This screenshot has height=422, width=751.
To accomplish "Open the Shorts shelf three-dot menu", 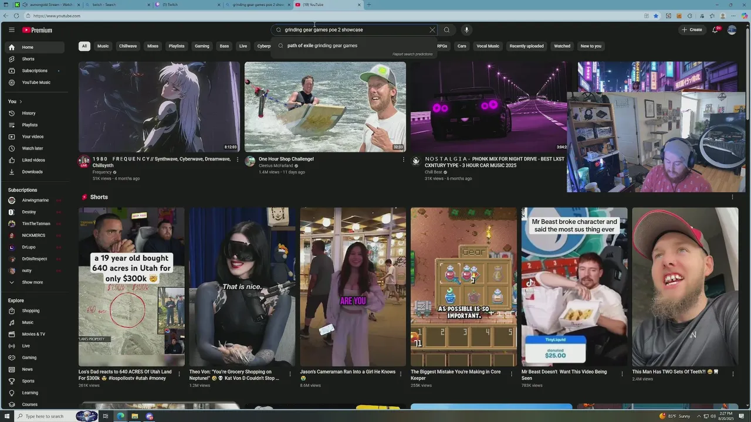I will point(732,197).
